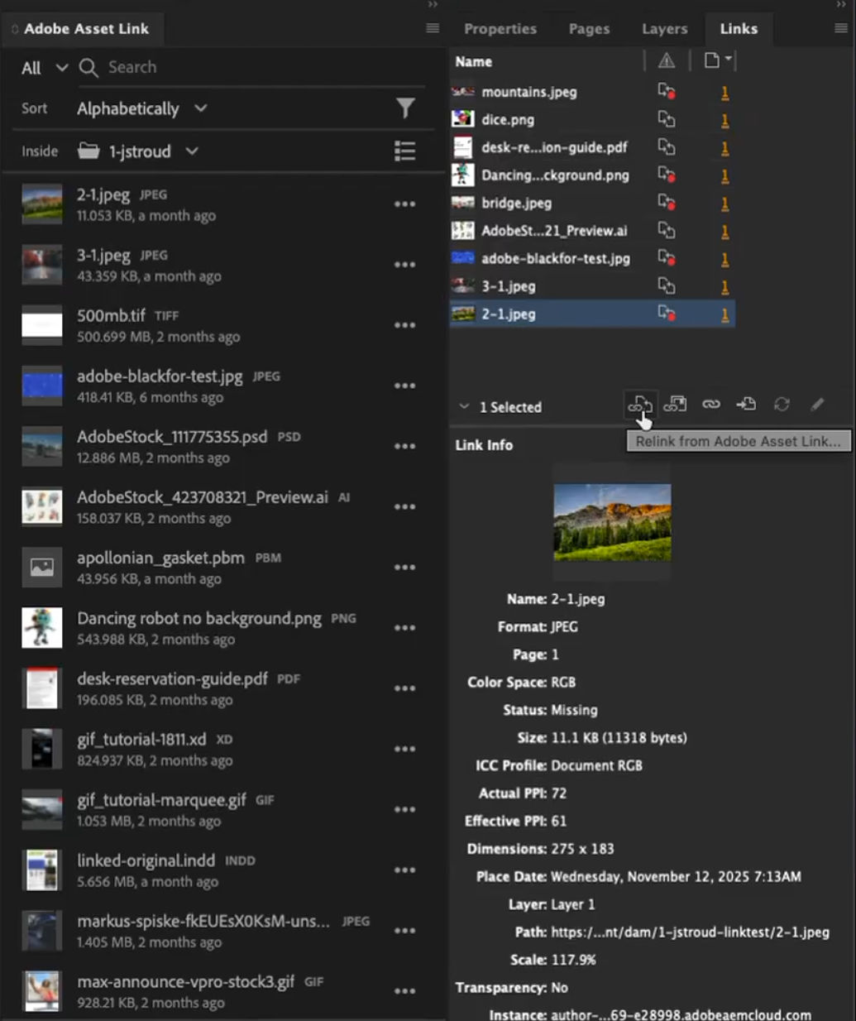
Task: Click the Path value in Link Info
Action: point(690,932)
